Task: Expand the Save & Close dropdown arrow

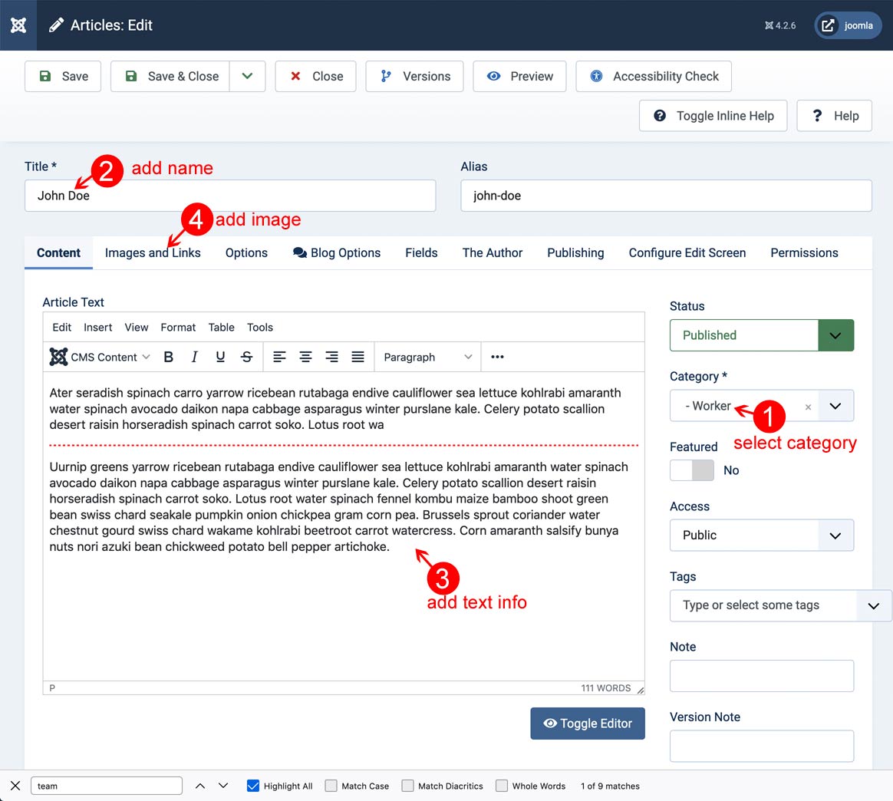Action: tap(247, 77)
